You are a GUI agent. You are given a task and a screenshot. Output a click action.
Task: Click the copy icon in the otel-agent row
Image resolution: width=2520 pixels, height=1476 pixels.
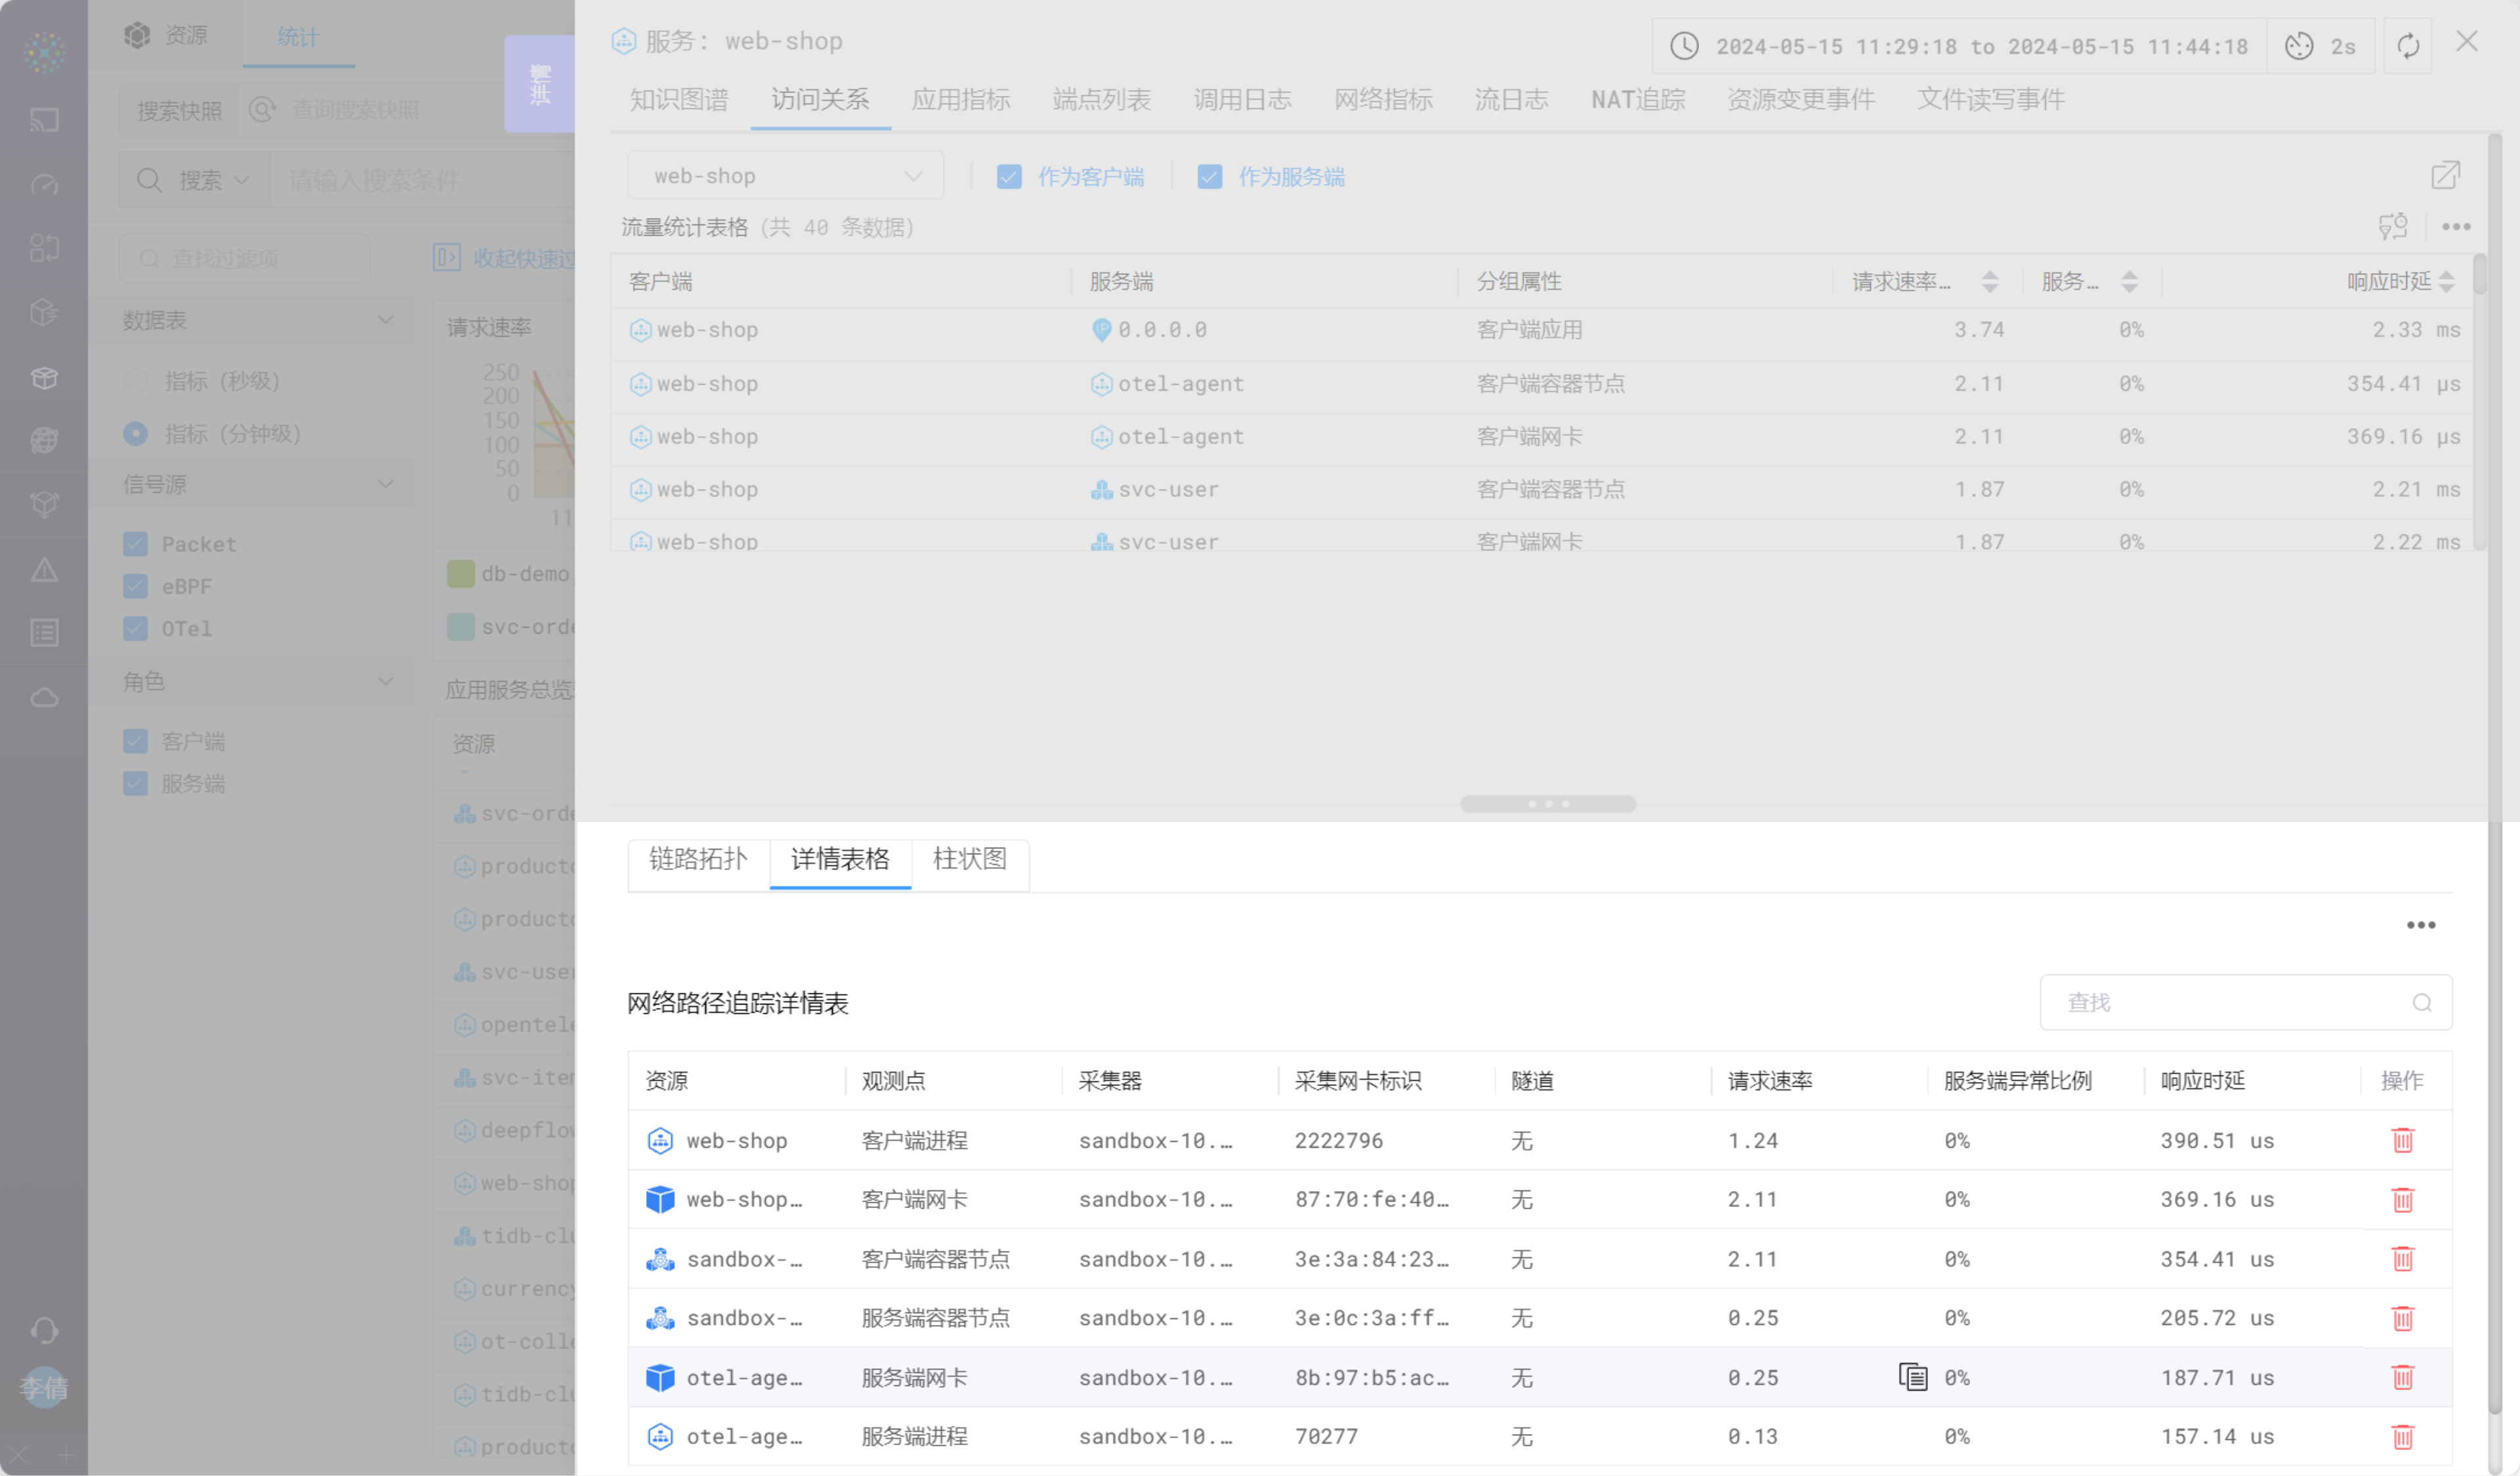[1912, 1378]
